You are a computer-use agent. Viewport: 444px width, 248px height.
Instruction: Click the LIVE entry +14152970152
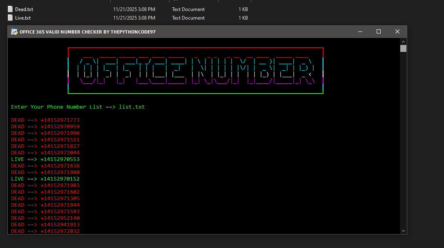pos(45,179)
